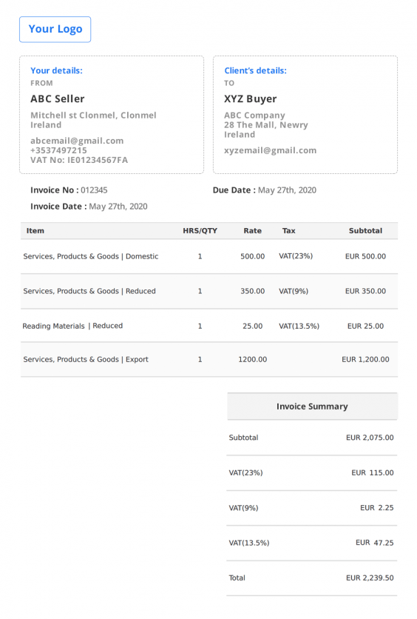
Task: Click the EUR 1,200.00 Export subtotal
Action: pos(365,360)
